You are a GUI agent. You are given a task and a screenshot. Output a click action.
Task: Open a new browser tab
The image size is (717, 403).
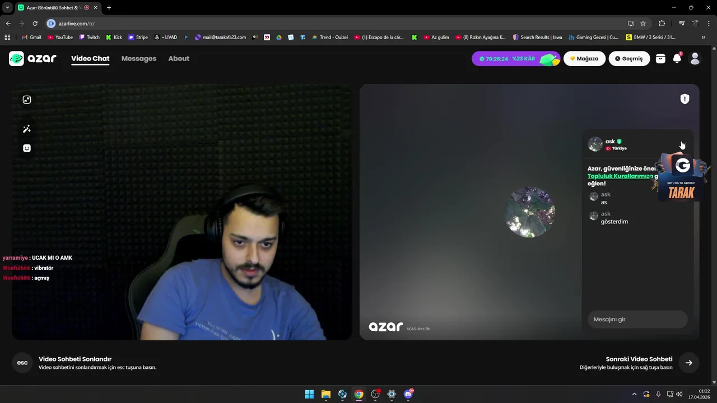coord(109,7)
